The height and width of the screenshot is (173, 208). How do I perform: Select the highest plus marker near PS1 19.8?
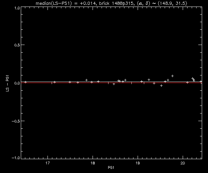pos(172,76)
